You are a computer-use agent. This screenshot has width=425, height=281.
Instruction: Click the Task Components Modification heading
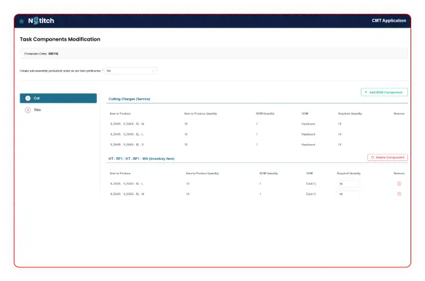coord(60,39)
